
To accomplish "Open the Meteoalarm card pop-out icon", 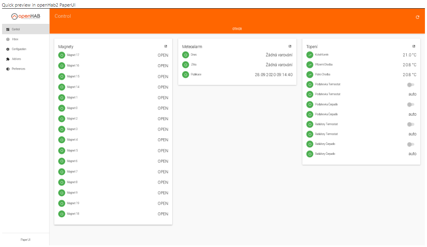I will tap(290, 47).
